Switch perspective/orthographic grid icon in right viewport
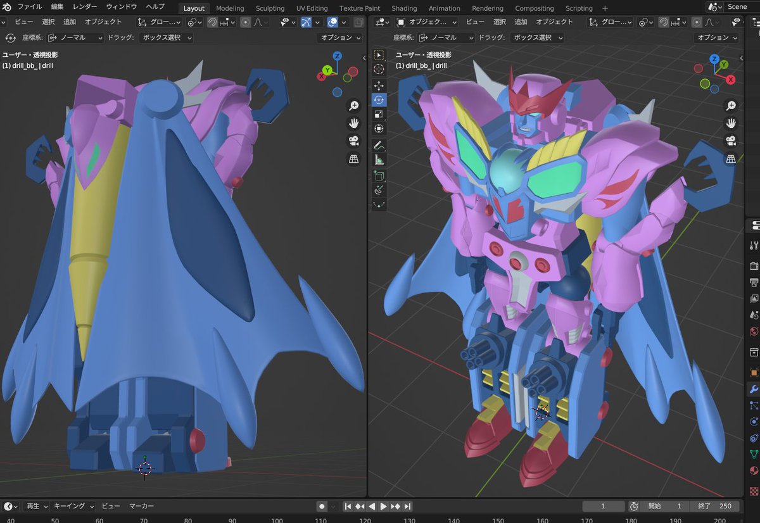 (731, 158)
